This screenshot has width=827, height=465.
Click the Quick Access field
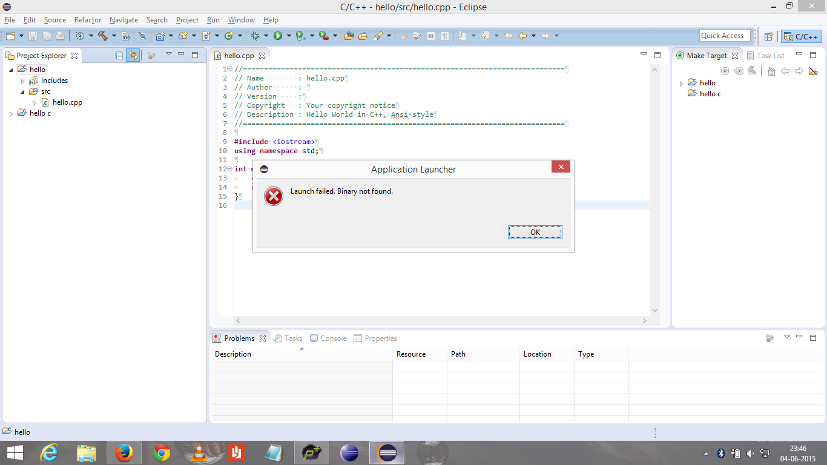(725, 36)
